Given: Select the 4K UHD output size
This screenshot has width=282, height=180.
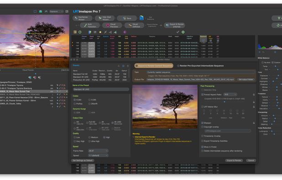Looking at the screenshot, I should (112, 123).
